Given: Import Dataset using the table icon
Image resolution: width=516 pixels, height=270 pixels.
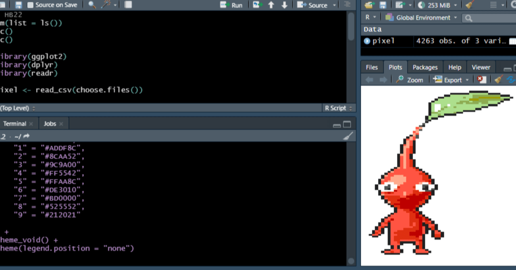Looking at the screenshot, I should [x=399, y=5].
